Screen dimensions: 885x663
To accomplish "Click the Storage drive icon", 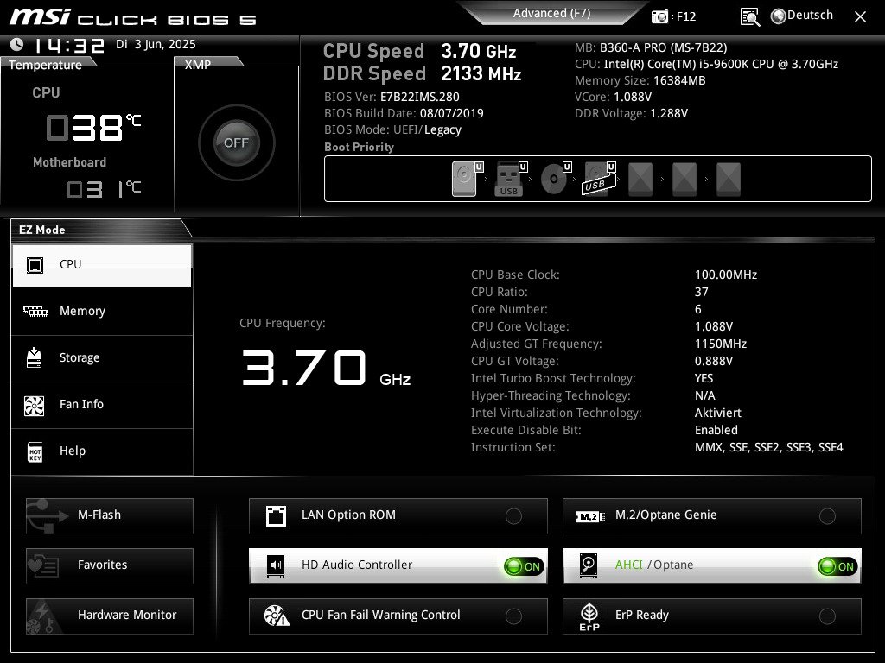I will coord(35,357).
